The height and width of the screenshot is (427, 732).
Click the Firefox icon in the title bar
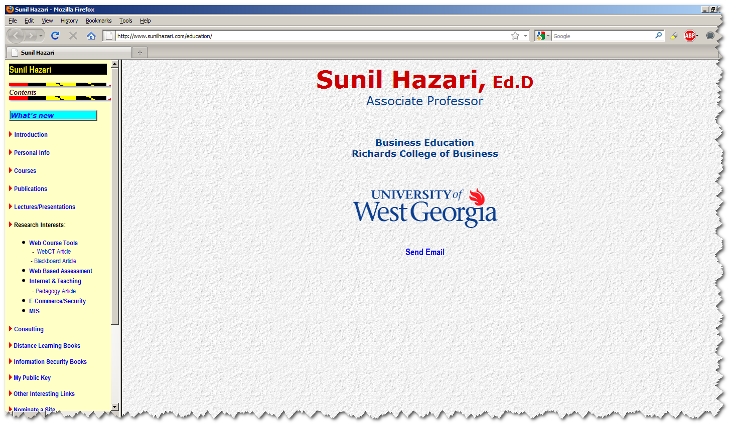10,9
